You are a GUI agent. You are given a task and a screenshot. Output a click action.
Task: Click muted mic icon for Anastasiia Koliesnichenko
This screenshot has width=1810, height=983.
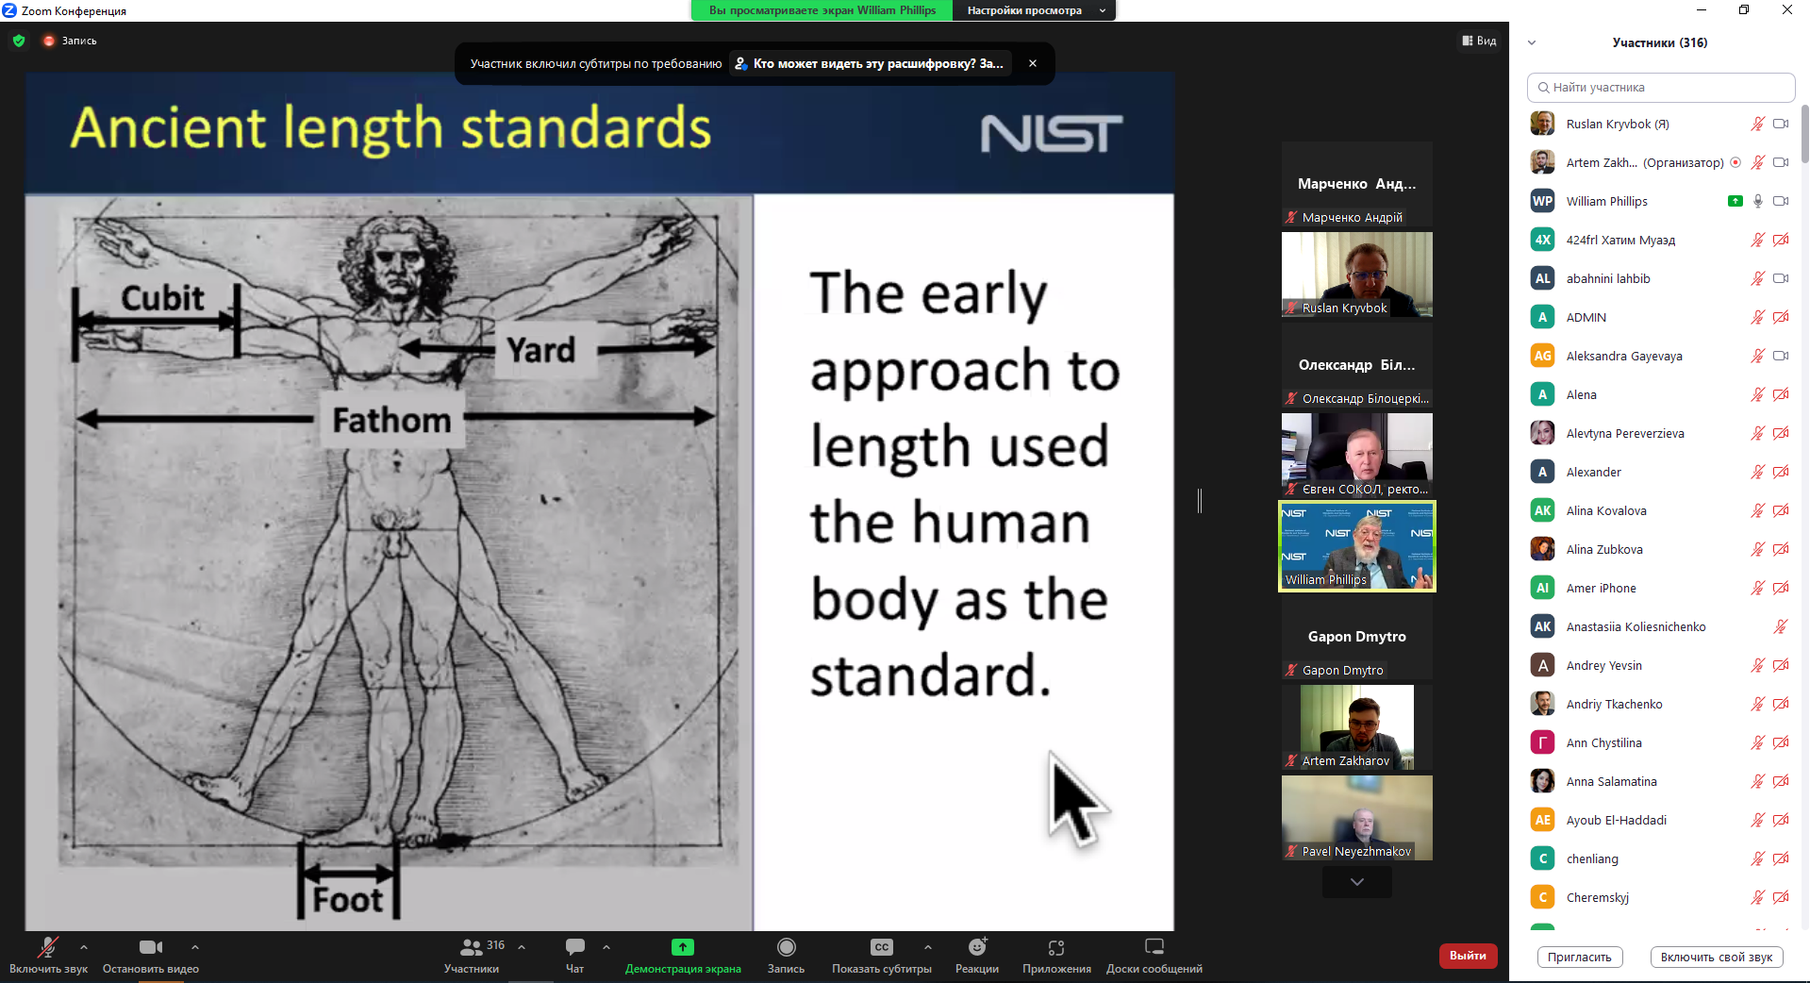[1781, 626]
